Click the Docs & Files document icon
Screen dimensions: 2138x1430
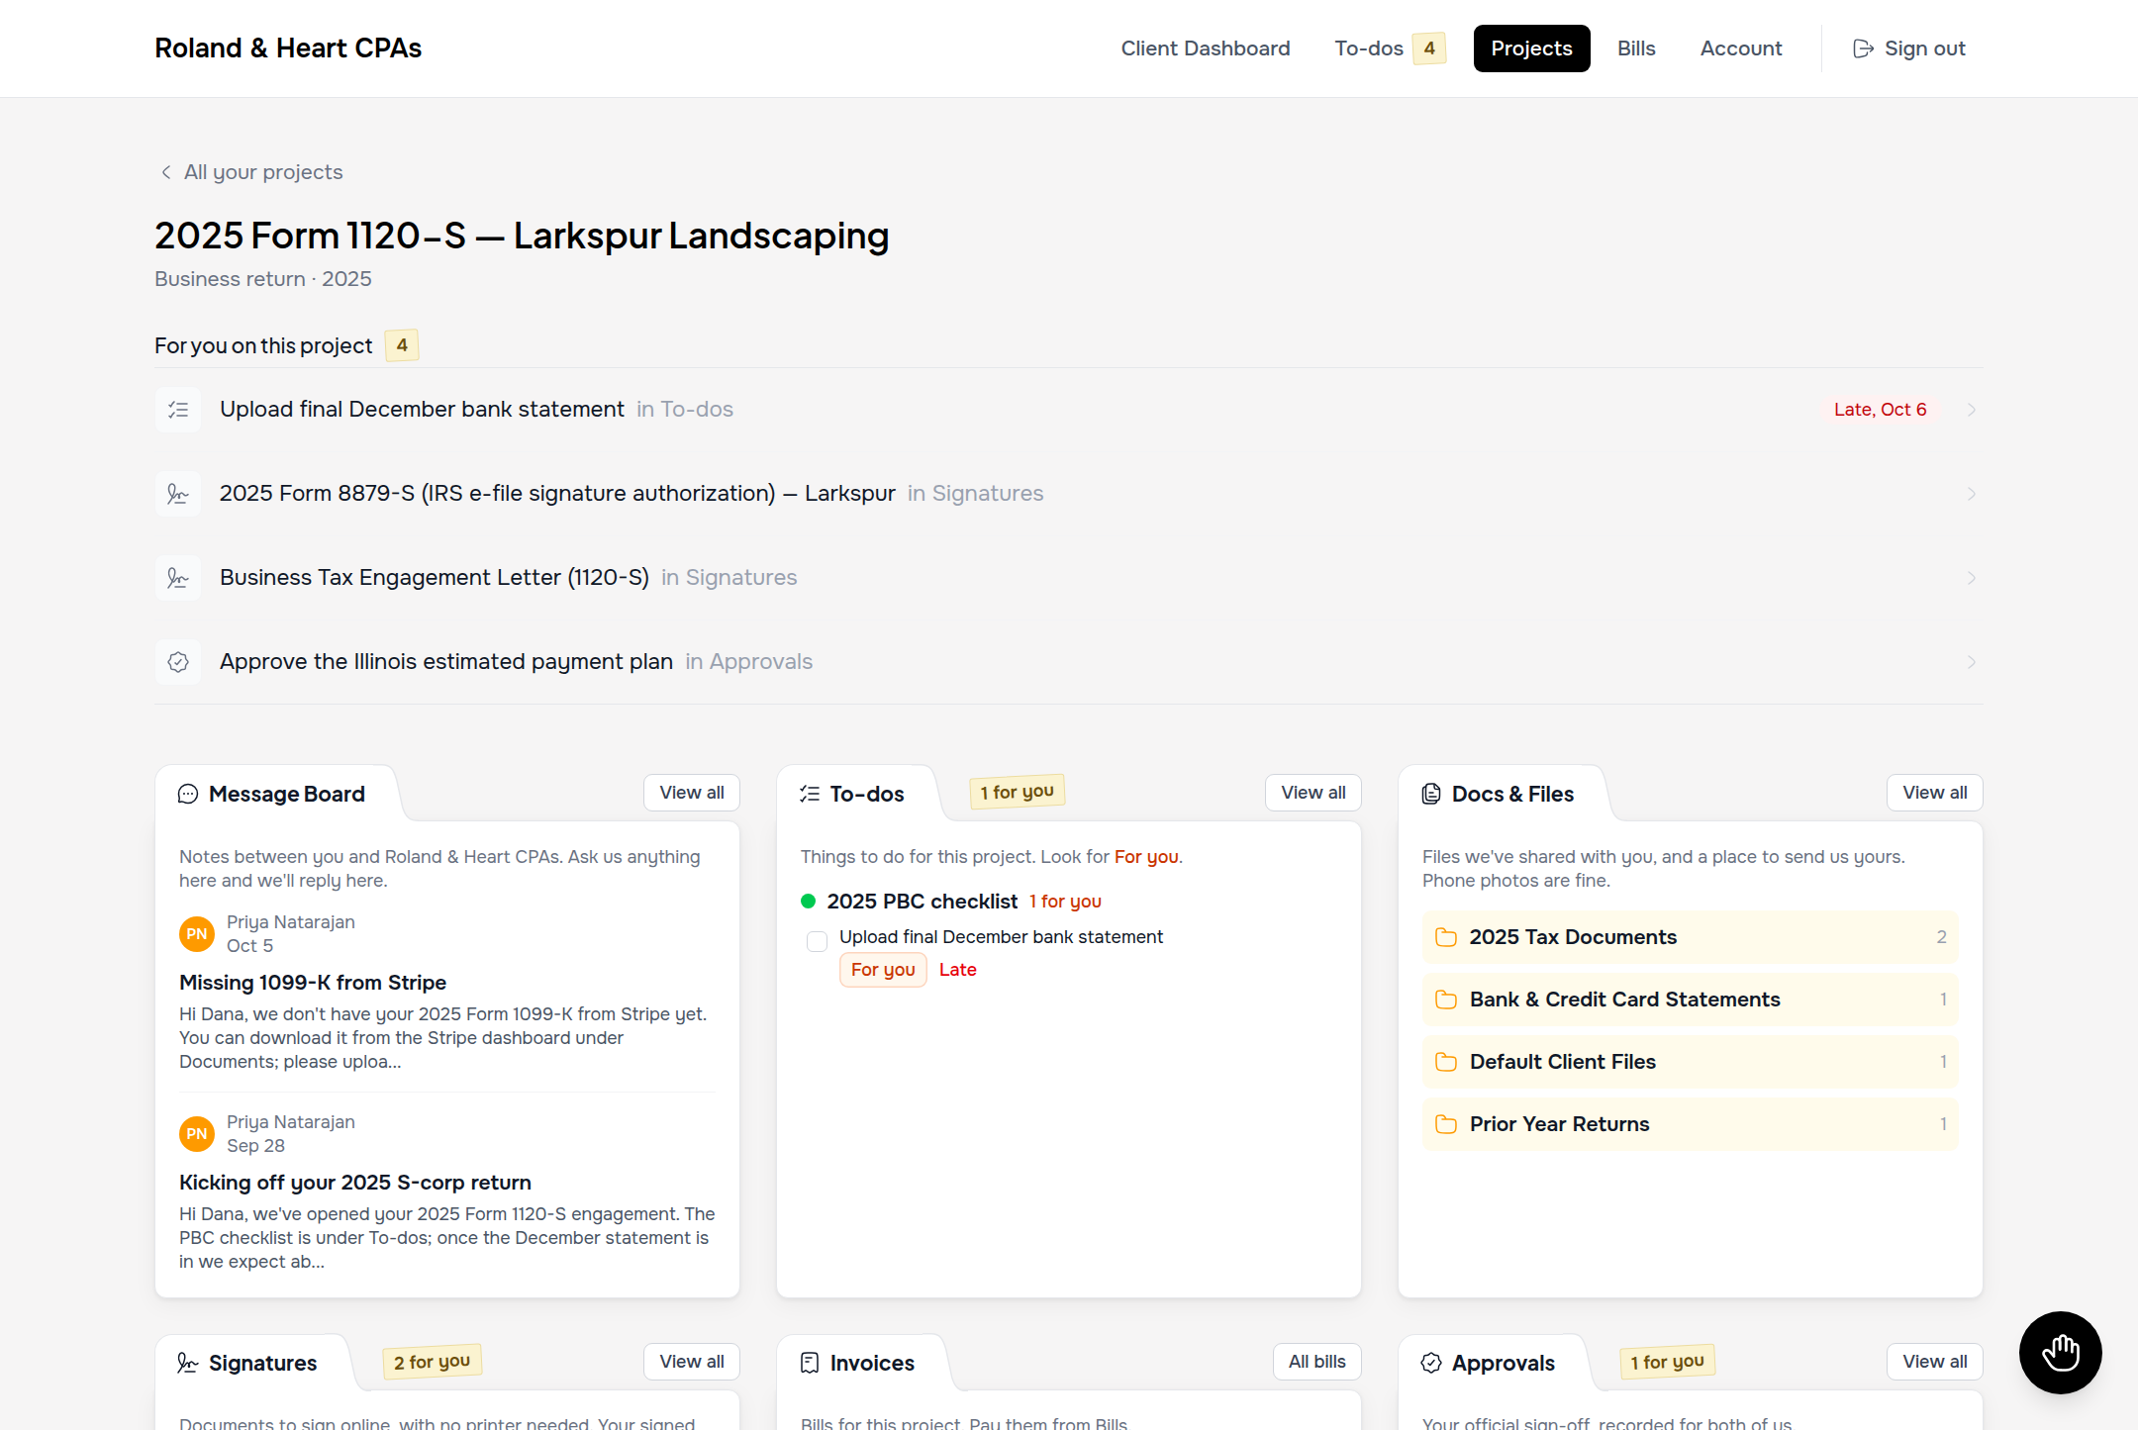(1431, 794)
